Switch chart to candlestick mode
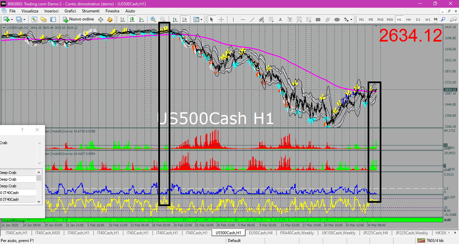 [x=132, y=19]
